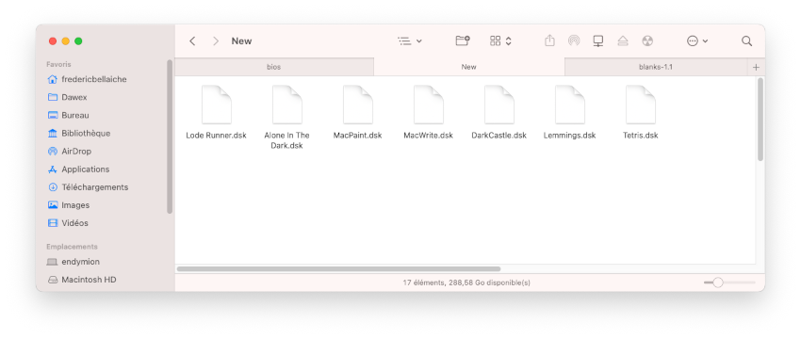Minimize the window with yellow button

coord(65,41)
